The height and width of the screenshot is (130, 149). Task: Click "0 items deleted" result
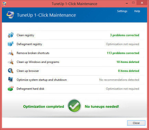click(129, 71)
